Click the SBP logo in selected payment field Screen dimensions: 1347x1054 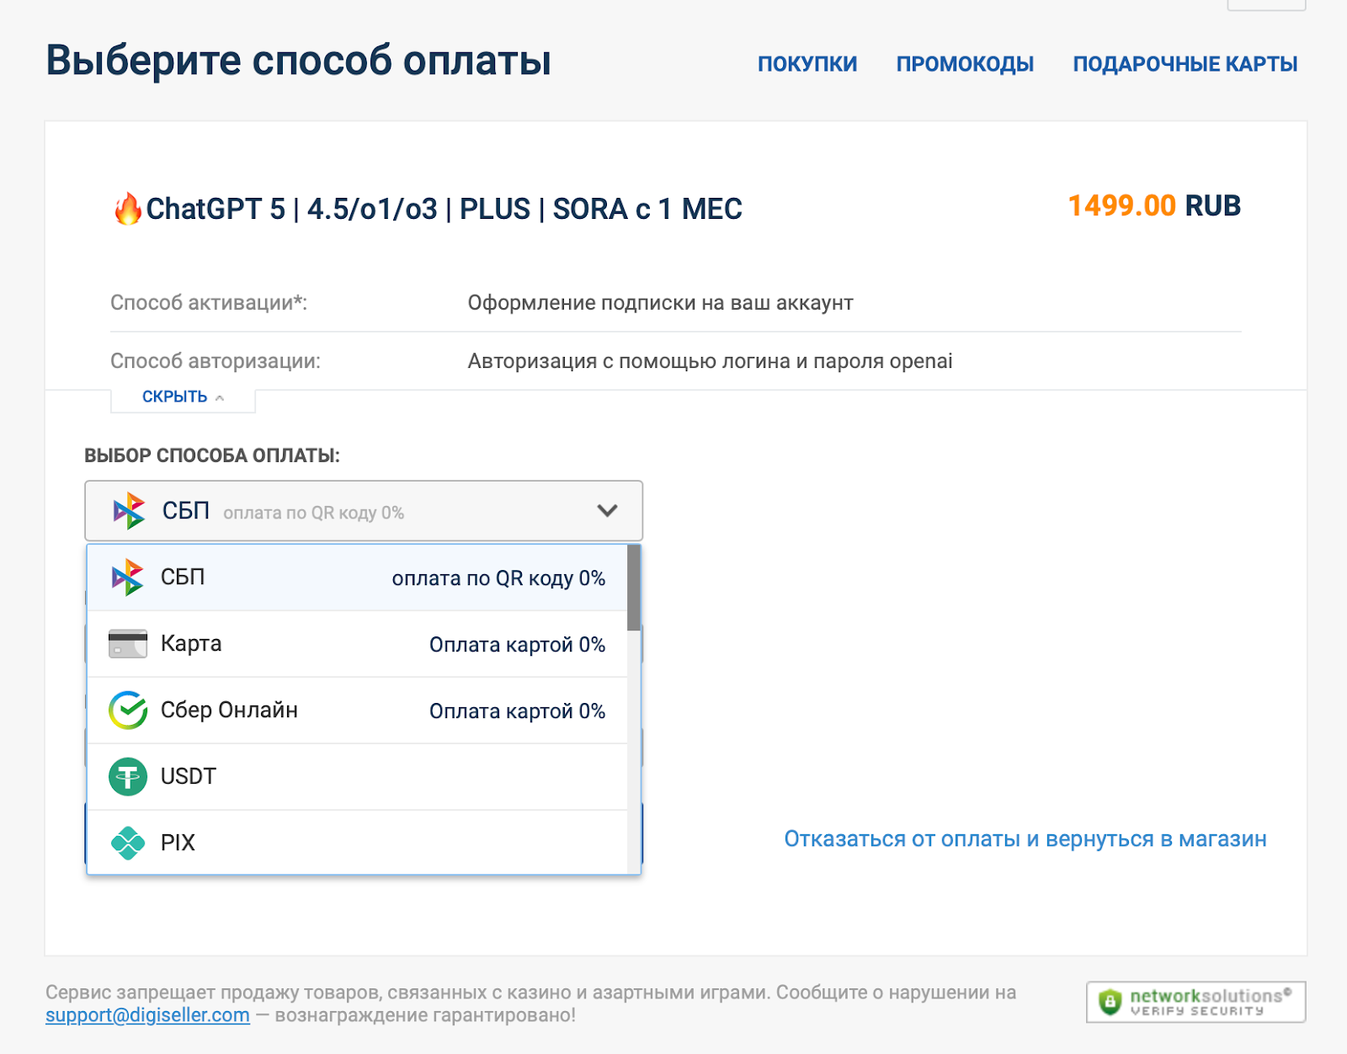point(130,511)
